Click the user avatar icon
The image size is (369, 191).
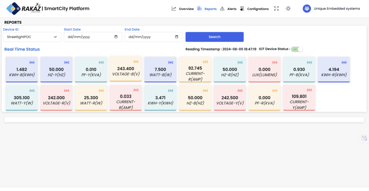[x=307, y=9]
